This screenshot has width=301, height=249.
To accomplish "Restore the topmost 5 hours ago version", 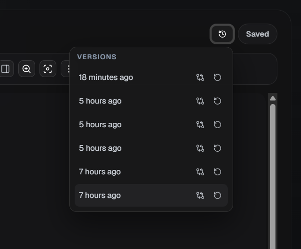I will (x=217, y=101).
